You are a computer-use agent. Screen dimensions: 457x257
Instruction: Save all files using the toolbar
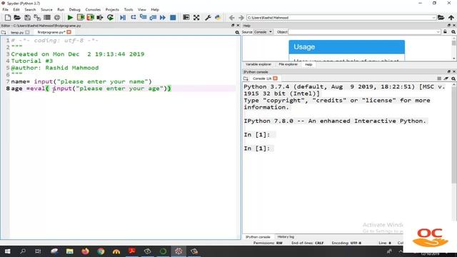click(37, 17)
